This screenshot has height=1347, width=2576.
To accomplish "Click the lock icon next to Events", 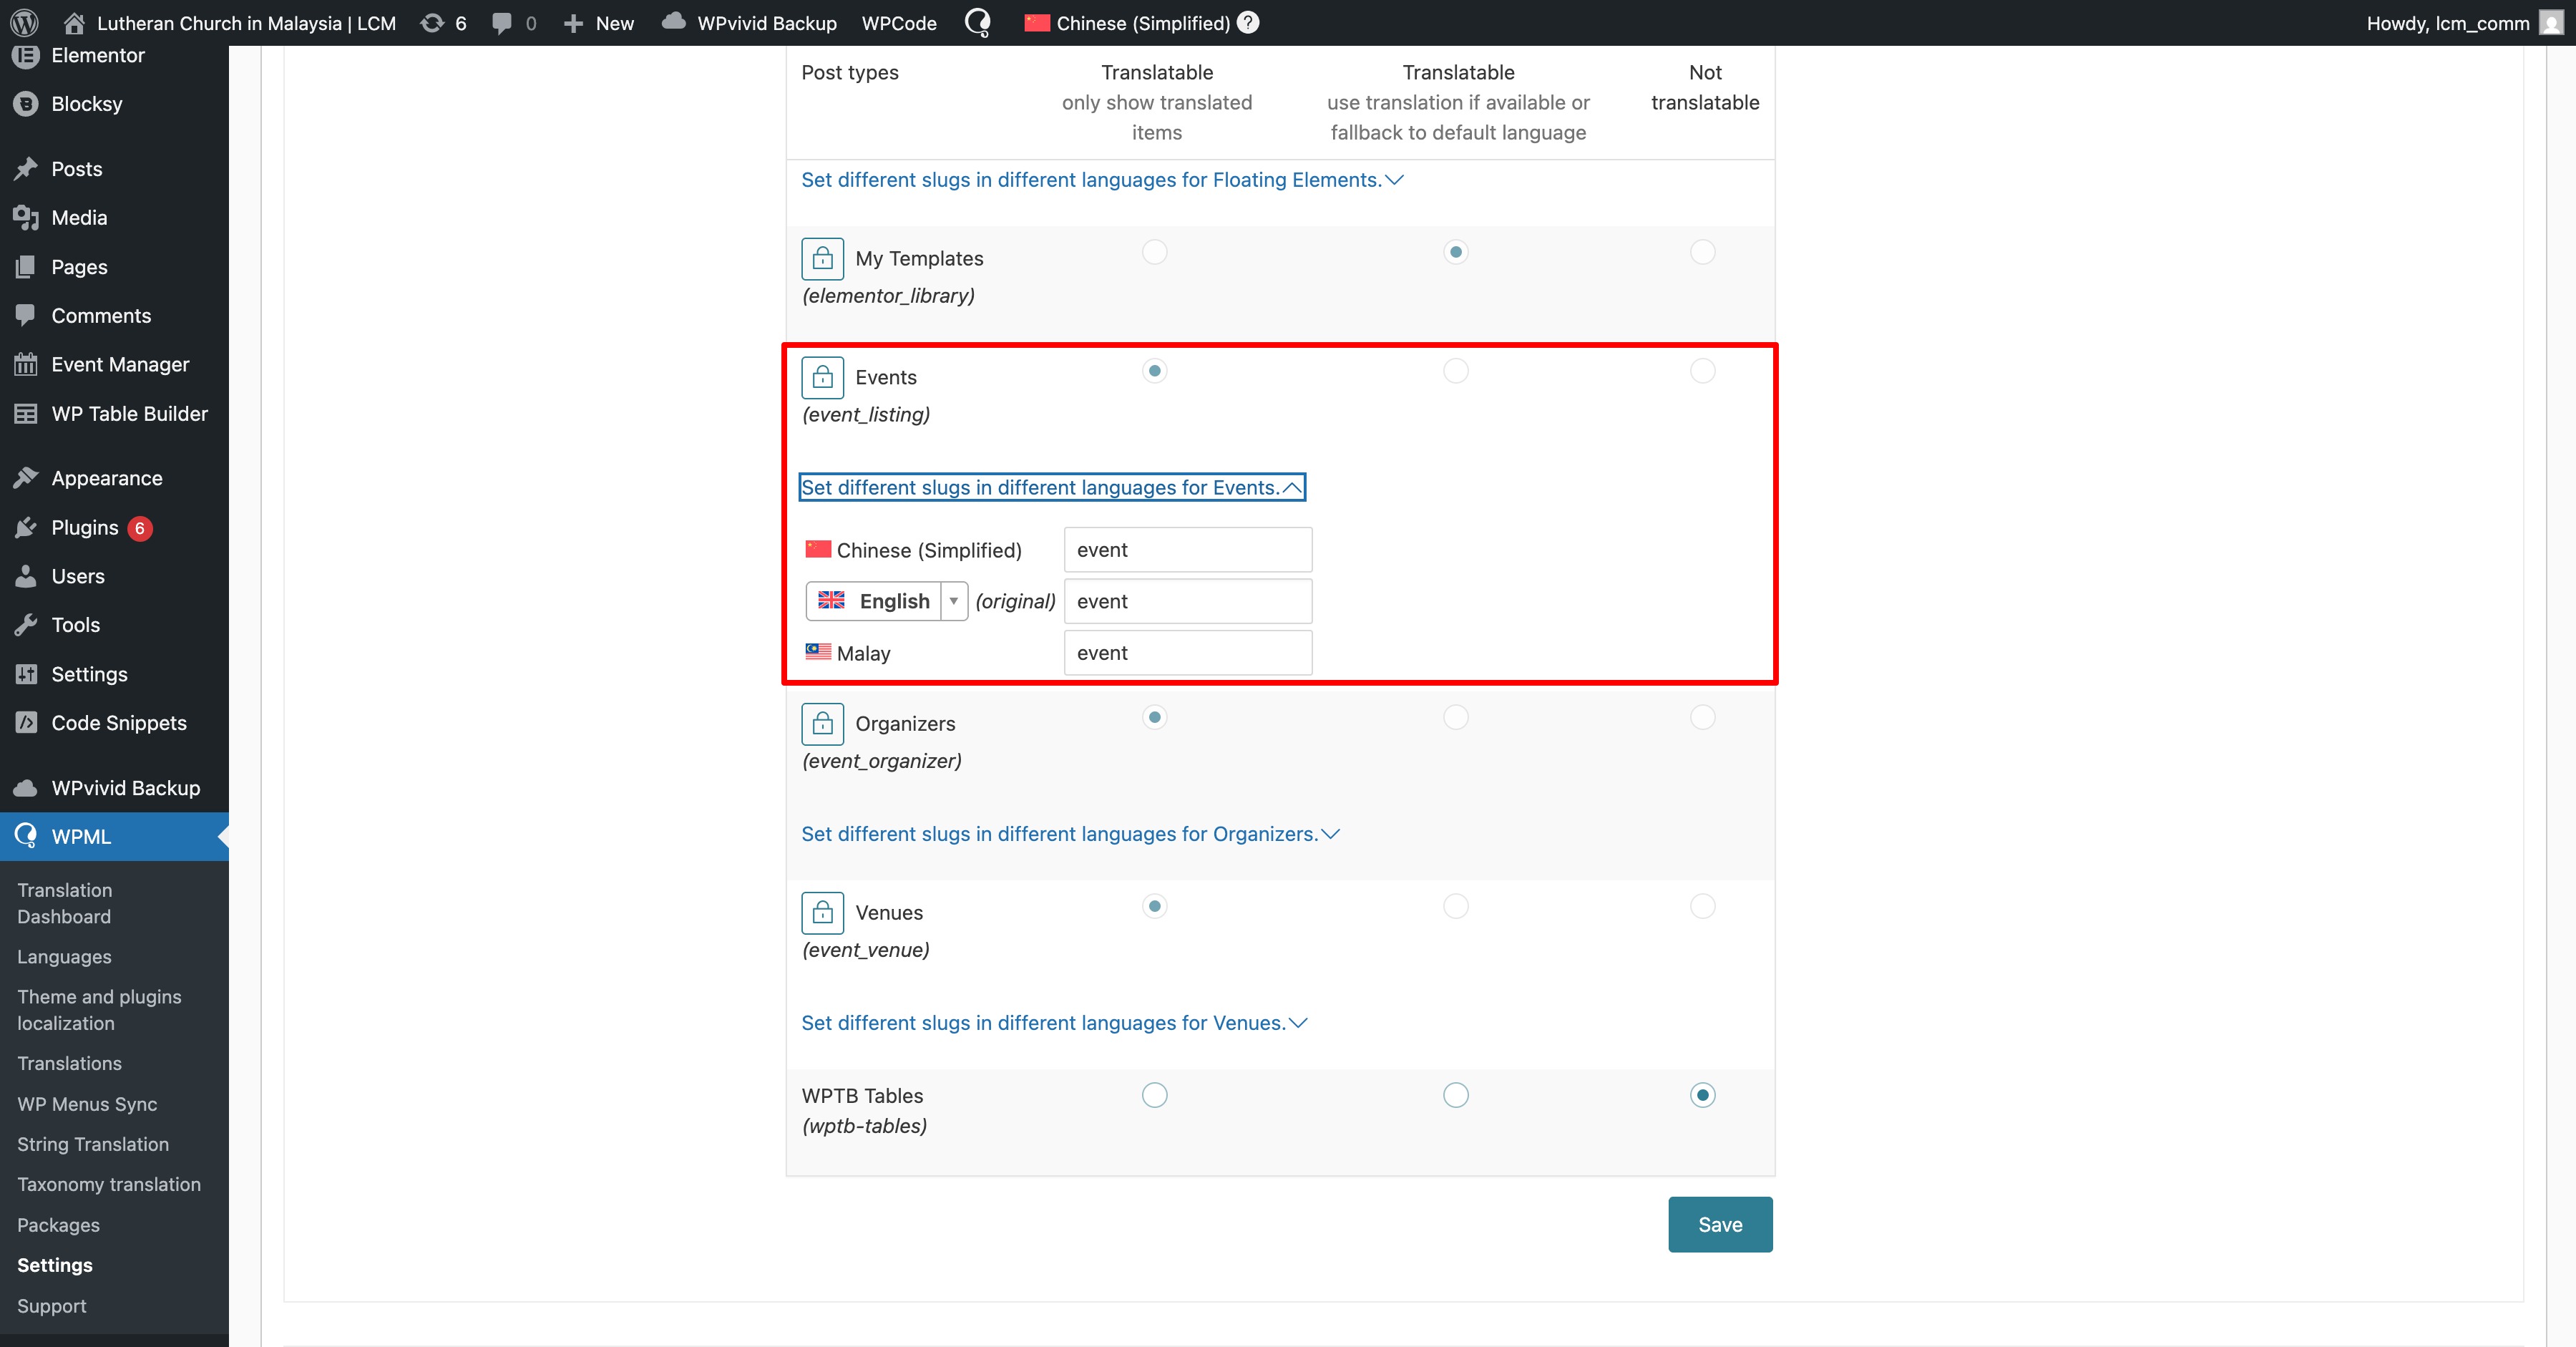I will click(822, 377).
